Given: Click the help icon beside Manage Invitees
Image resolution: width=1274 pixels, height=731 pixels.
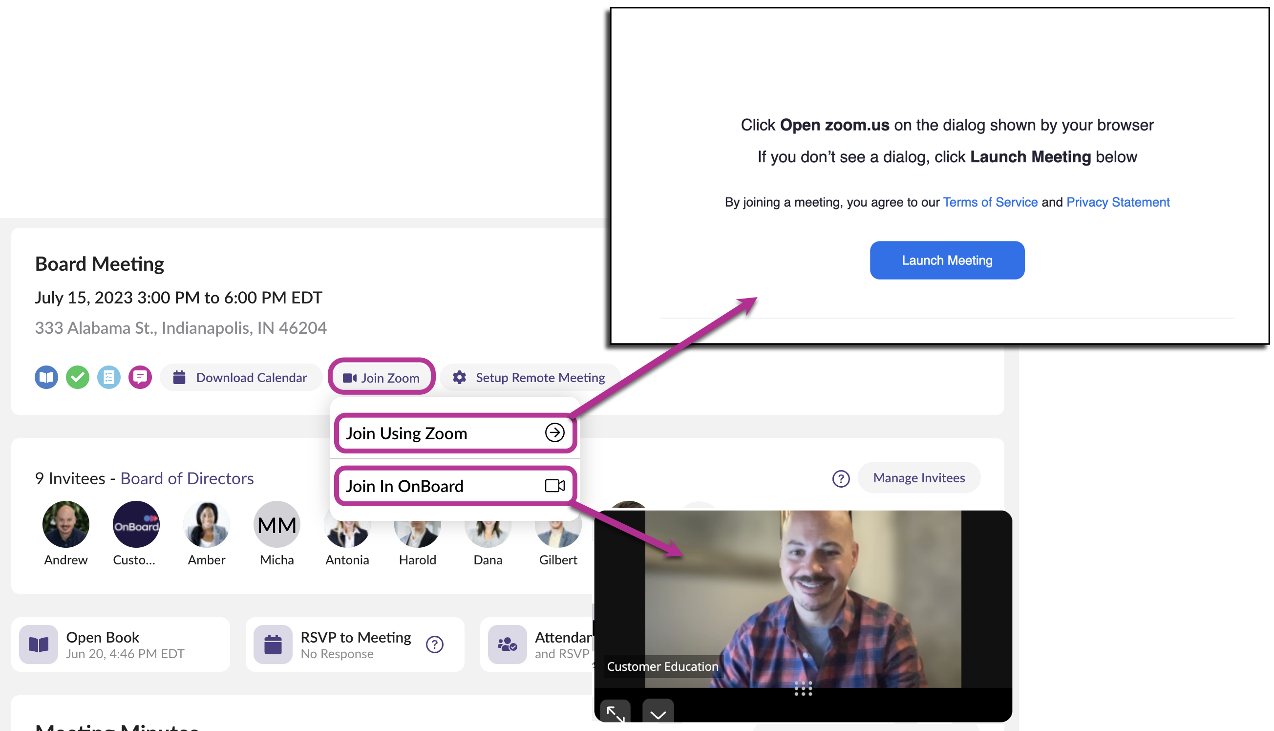Looking at the screenshot, I should [x=841, y=478].
